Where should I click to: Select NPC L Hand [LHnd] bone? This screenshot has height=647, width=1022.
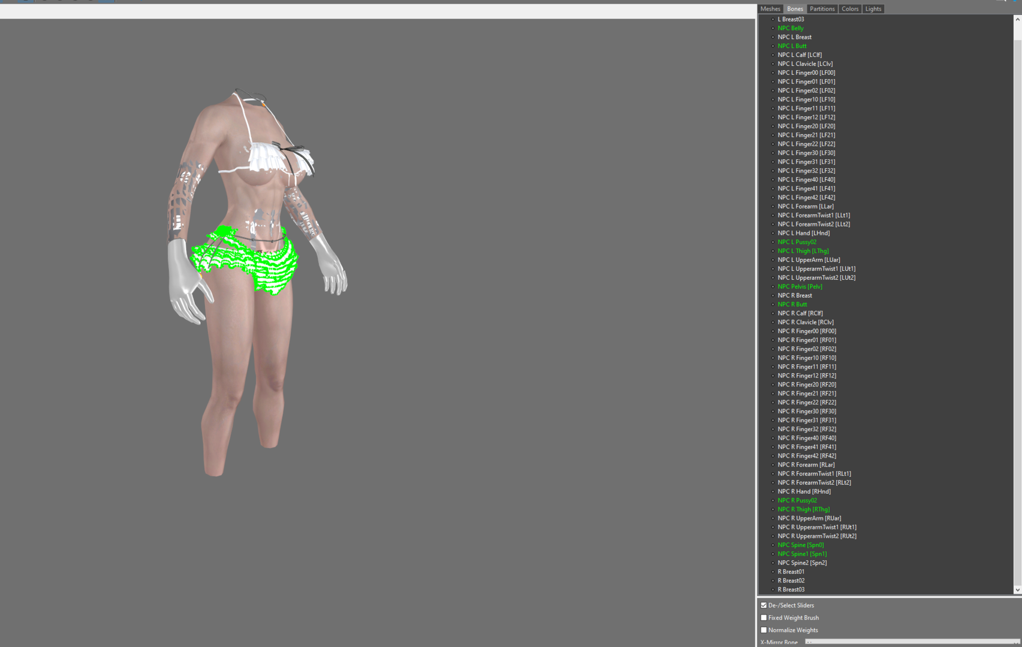tap(804, 233)
